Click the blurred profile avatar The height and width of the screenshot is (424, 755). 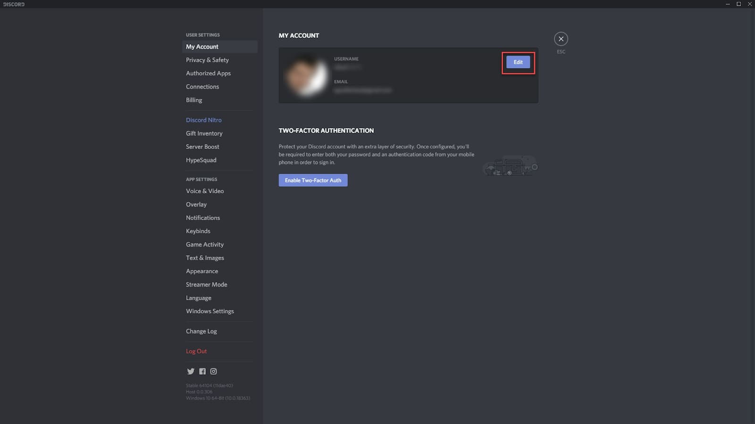click(x=306, y=75)
